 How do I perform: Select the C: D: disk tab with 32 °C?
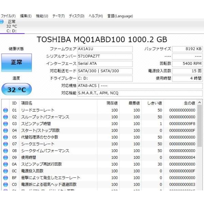[x=12, y=26]
